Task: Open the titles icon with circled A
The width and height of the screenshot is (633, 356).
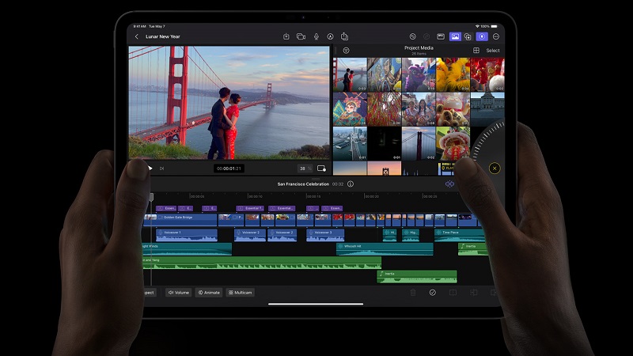Action: (x=330, y=36)
